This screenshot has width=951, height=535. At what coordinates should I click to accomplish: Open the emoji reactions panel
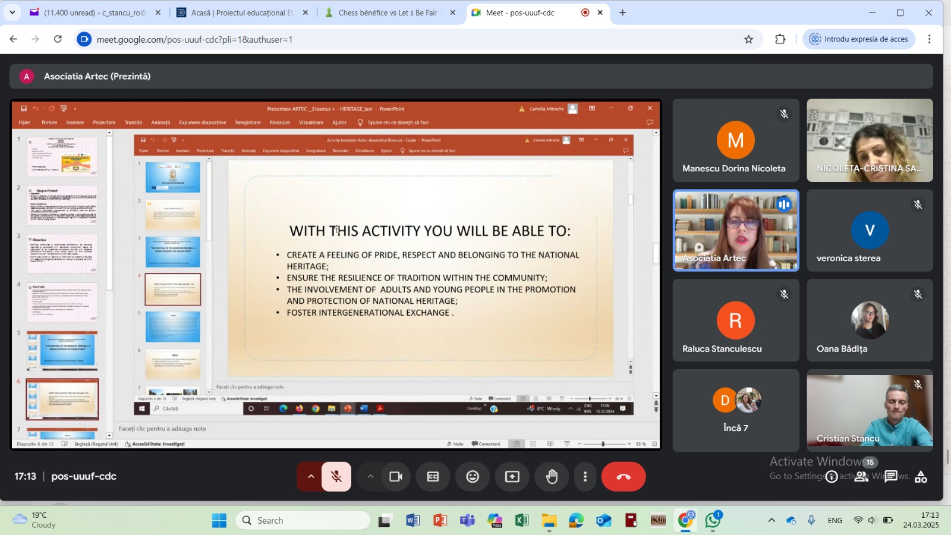(x=473, y=477)
